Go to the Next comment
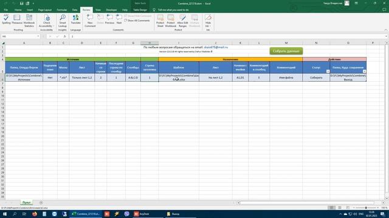The height and width of the screenshot is (218, 389). pyautogui.click(x=119, y=19)
